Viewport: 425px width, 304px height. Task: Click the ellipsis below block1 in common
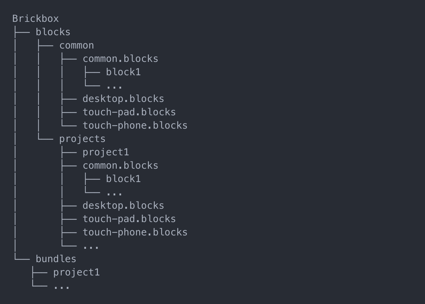pyautogui.click(x=114, y=87)
